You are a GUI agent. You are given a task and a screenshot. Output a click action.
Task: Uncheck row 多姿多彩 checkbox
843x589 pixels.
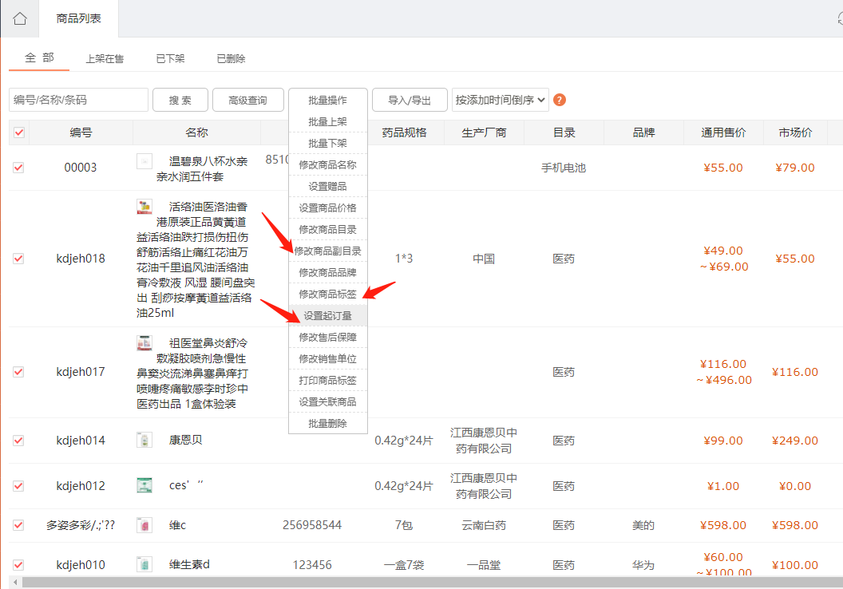coord(18,525)
